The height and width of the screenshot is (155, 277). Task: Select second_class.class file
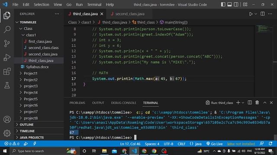point(43,48)
